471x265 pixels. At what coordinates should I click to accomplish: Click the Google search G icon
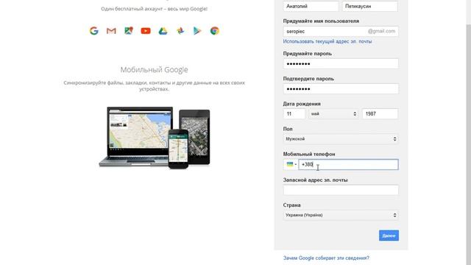tap(94, 31)
